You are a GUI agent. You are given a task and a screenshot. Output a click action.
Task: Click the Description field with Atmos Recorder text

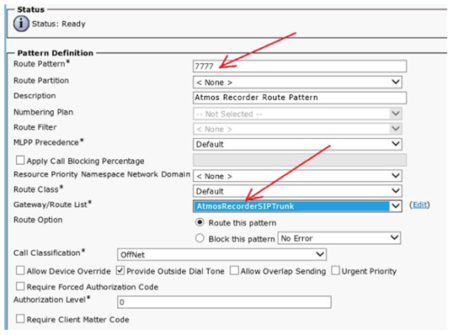[x=300, y=98]
